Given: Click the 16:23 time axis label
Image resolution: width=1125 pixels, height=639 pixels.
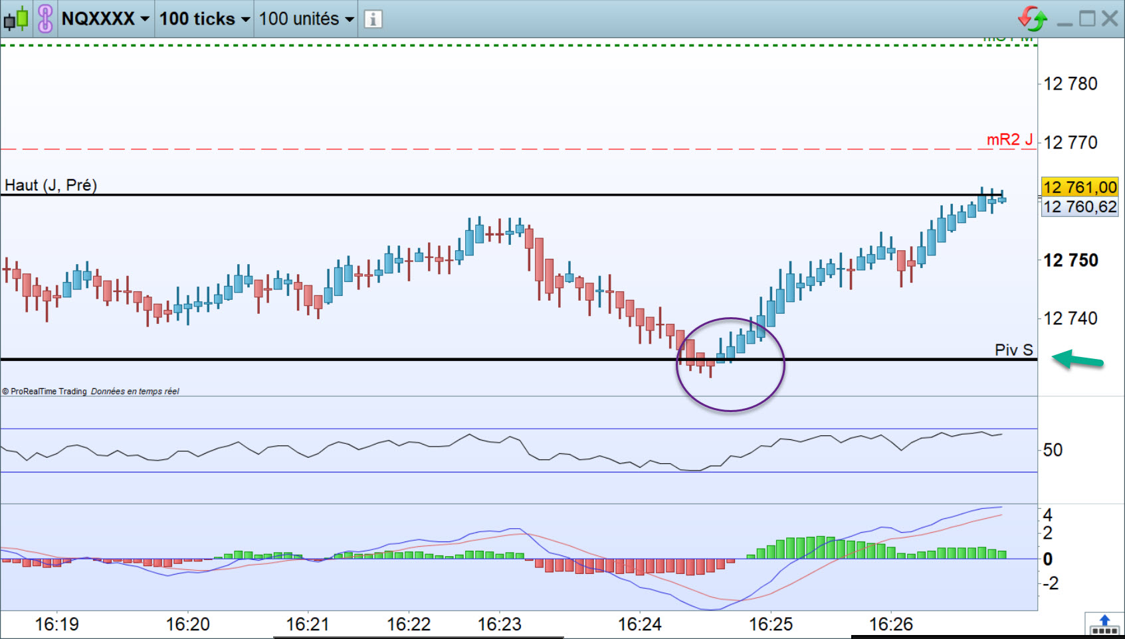Looking at the screenshot, I should tap(500, 624).
